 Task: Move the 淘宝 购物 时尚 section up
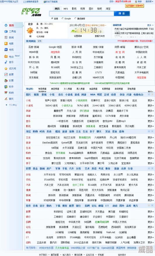152,131
